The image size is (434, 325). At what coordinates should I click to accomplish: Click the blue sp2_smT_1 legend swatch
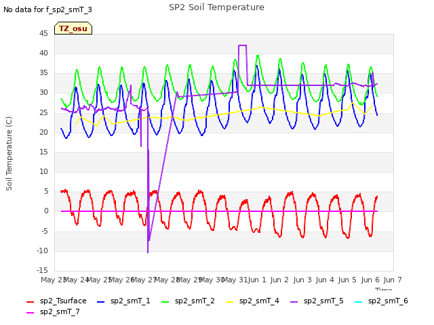pyautogui.click(x=101, y=302)
